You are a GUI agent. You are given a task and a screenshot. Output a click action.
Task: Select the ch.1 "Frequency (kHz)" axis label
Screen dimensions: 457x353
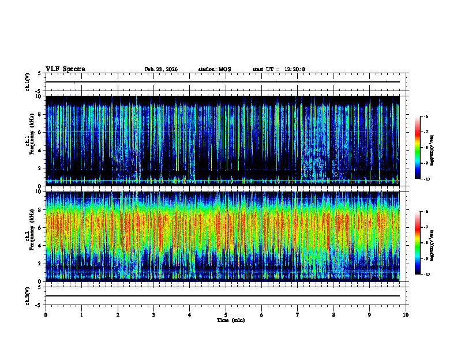pos(32,134)
